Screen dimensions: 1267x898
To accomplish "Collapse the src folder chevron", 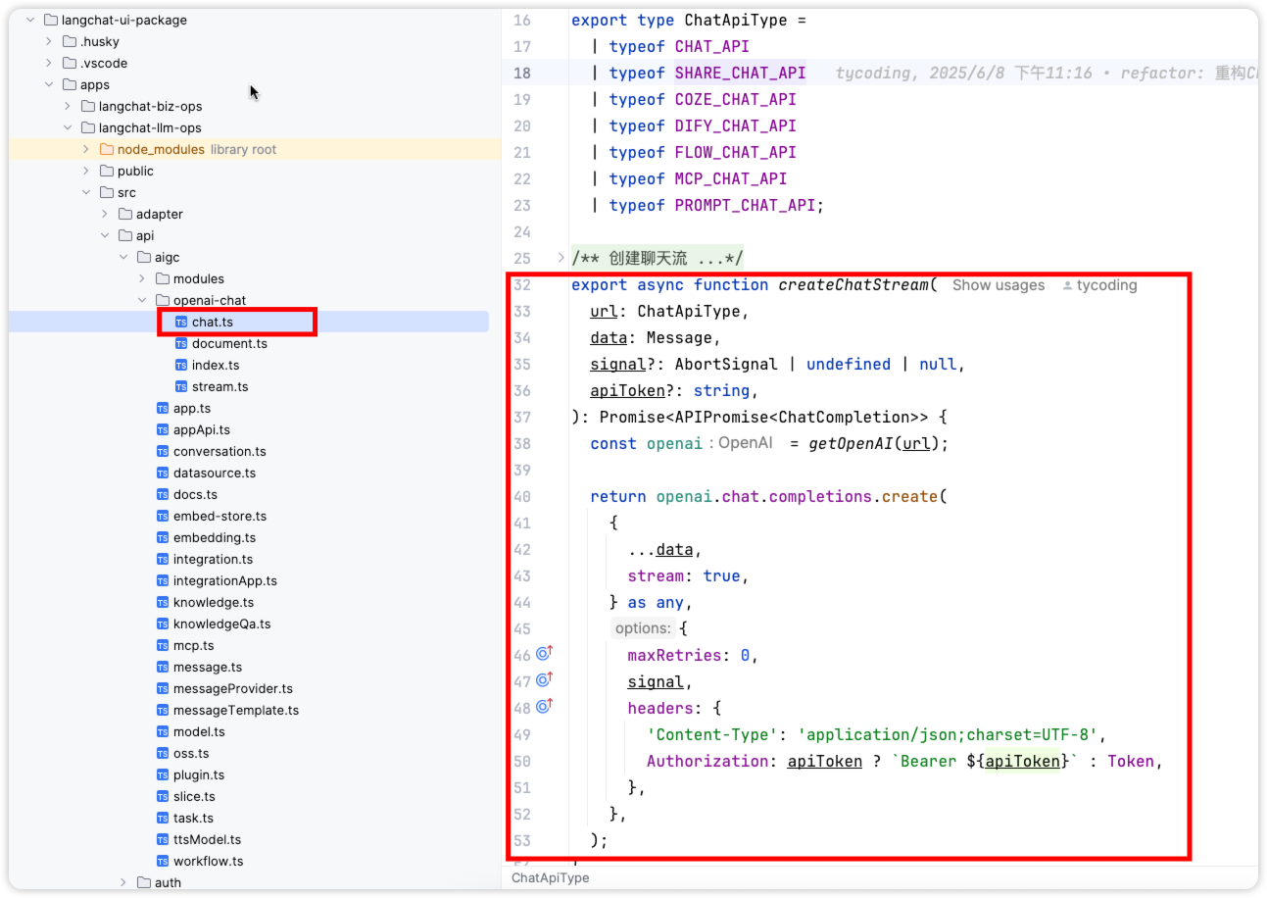I will coord(86,192).
